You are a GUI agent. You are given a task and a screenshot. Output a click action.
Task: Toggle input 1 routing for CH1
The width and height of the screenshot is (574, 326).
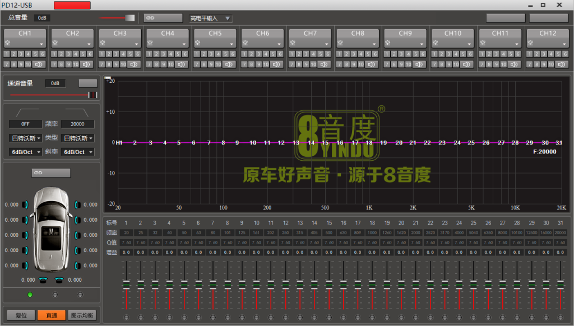point(7,54)
